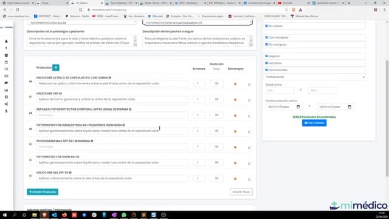Open the RIMCOMIT bookmark in bookmarks bar
The image size is (389, 219).
(x=47, y=16)
